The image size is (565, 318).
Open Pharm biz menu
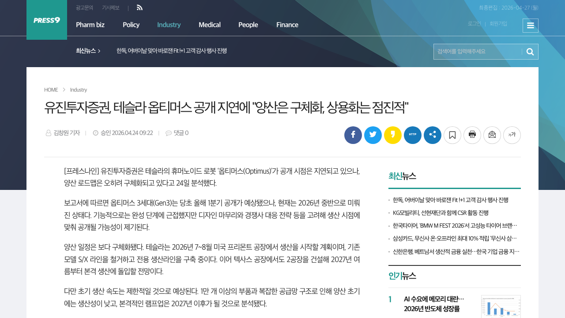90,25
